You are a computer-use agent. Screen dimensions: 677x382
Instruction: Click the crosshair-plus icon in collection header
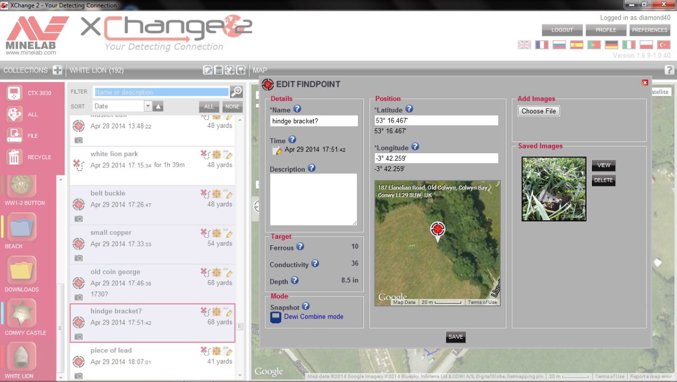(x=230, y=70)
